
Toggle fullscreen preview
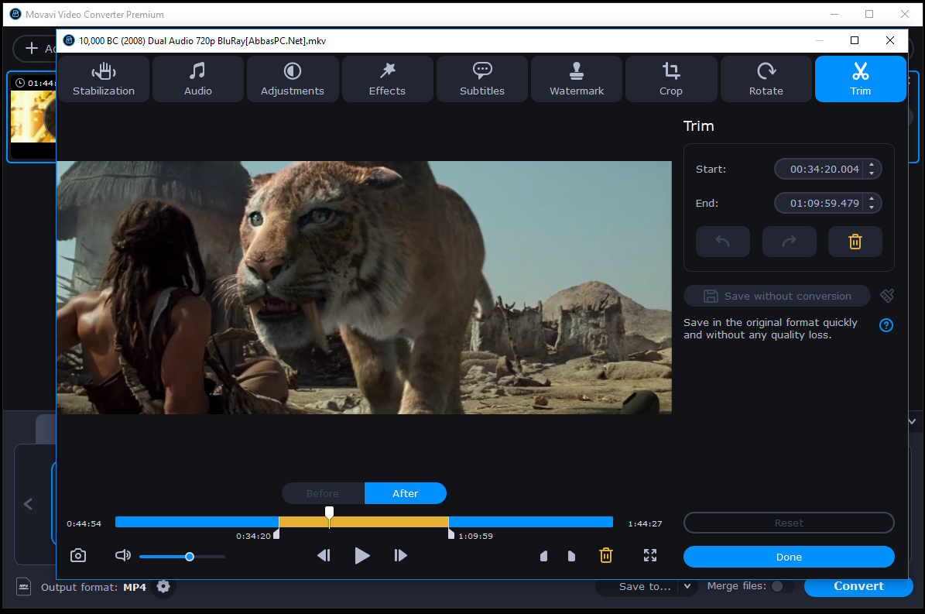650,556
